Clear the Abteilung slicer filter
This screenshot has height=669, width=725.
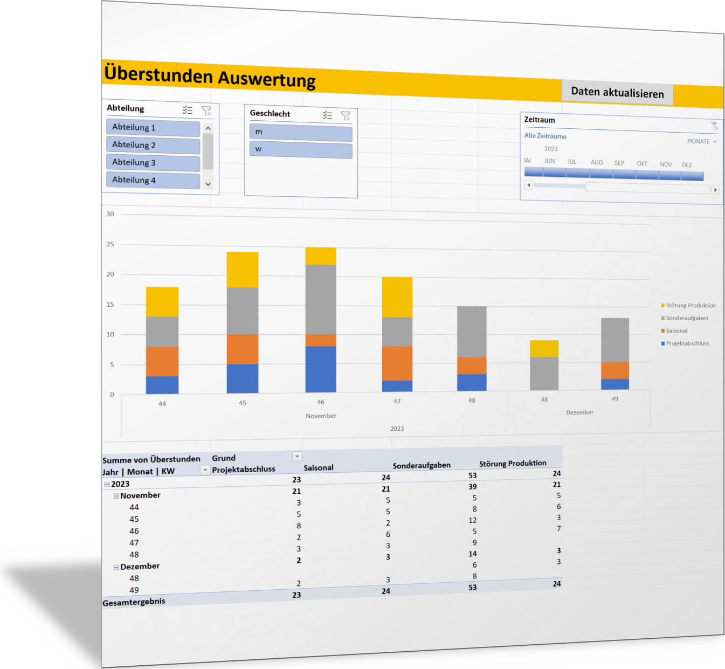tap(206, 111)
